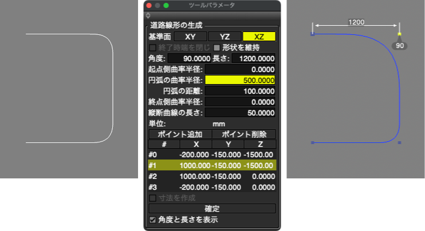Select the XY reference plane button

click(x=190, y=37)
